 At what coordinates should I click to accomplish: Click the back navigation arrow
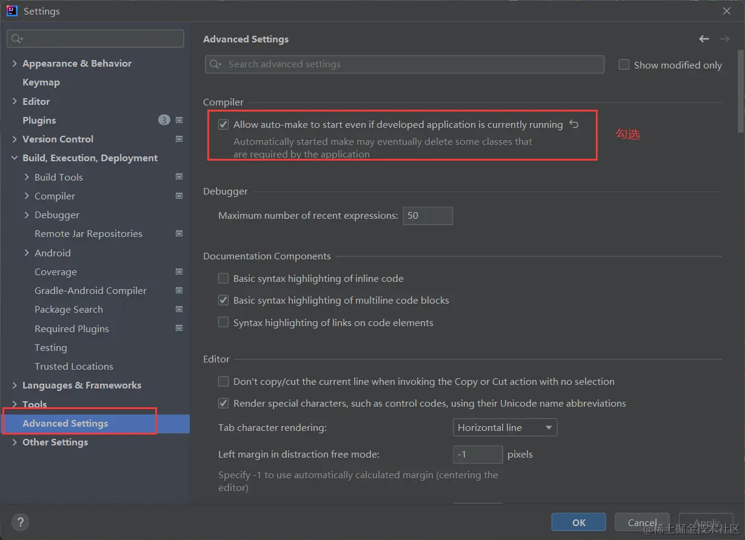(x=704, y=39)
